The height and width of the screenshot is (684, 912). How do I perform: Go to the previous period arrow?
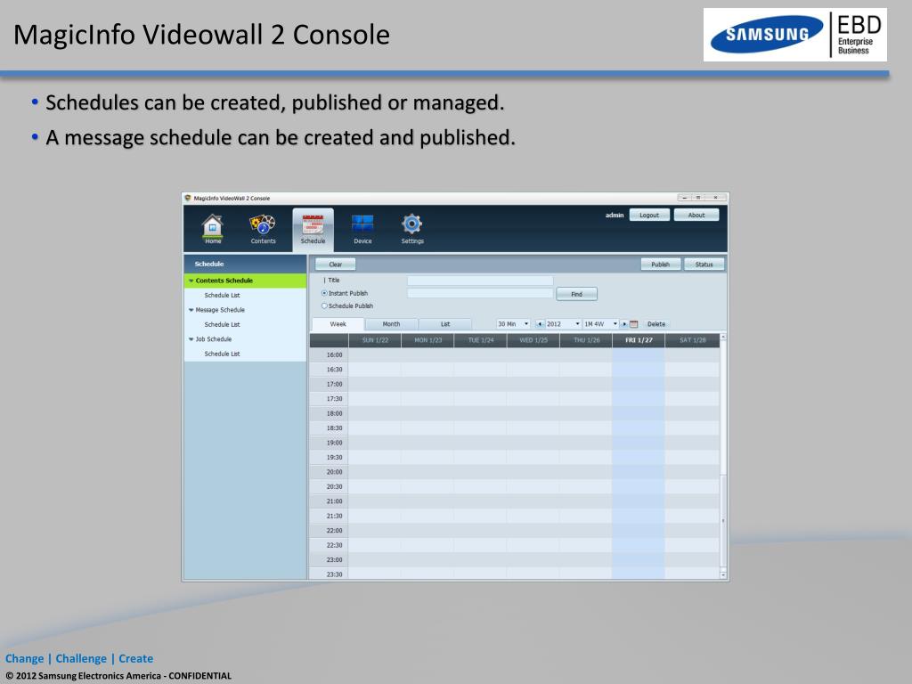[540, 324]
